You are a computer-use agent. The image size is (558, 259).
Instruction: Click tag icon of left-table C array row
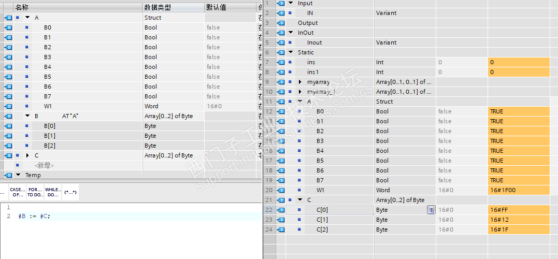click(x=8, y=155)
